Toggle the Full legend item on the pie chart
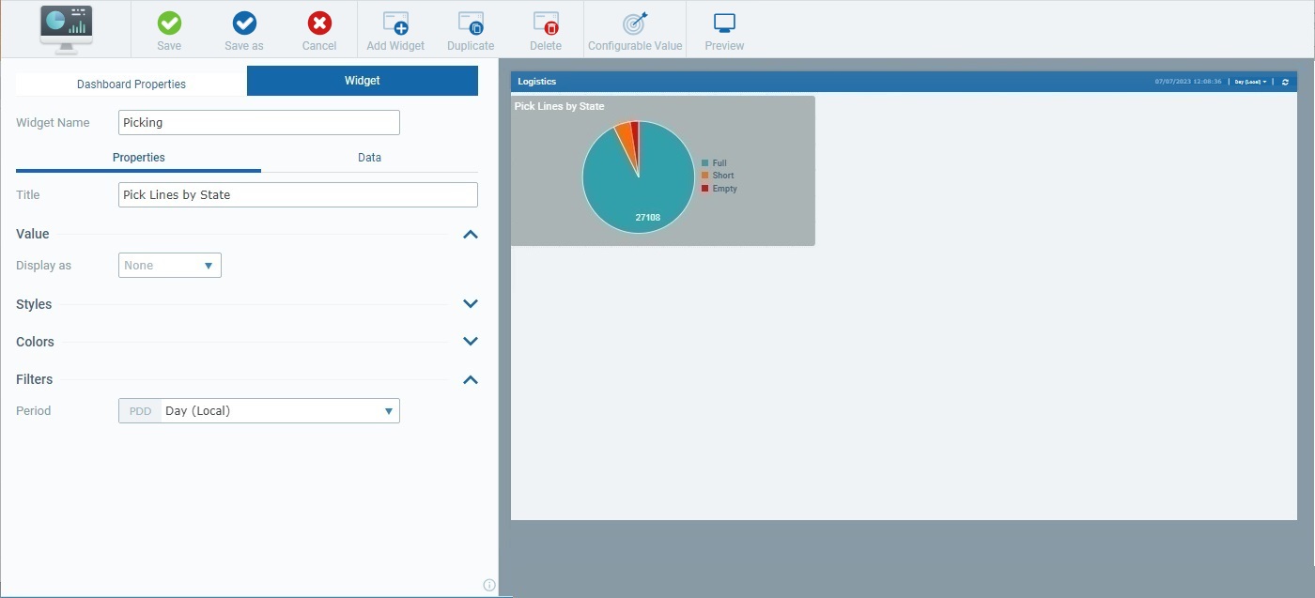Image resolution: width=1315 pixels, height=598 pixels. click(x=718, y=162)
